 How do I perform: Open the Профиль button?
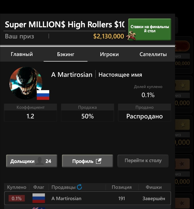click(x=87, y=161)
